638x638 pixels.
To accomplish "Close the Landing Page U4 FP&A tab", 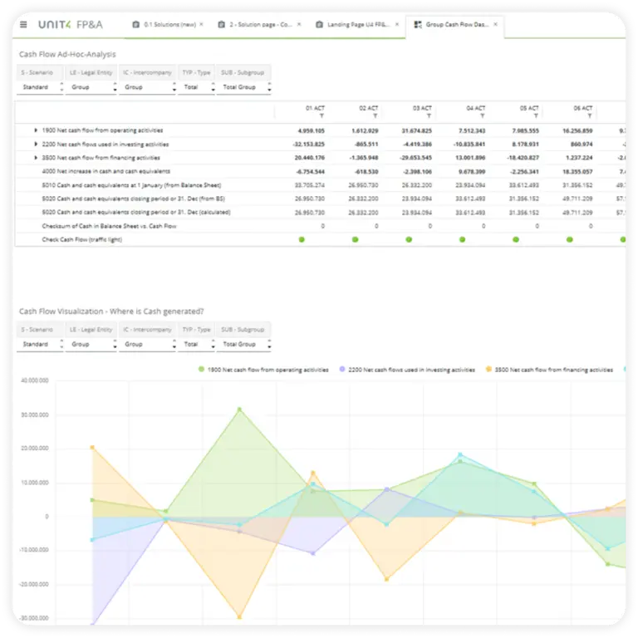I will point(397,24).
